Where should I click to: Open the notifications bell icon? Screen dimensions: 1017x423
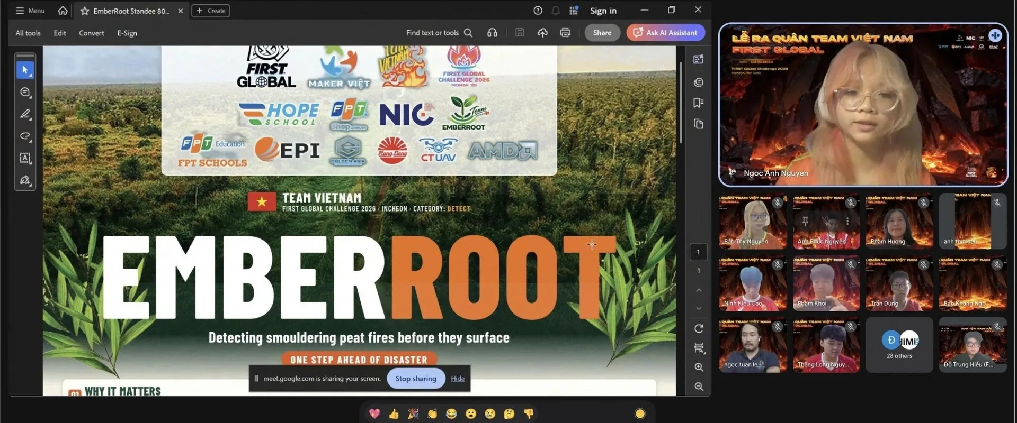[x=556, y=11]
